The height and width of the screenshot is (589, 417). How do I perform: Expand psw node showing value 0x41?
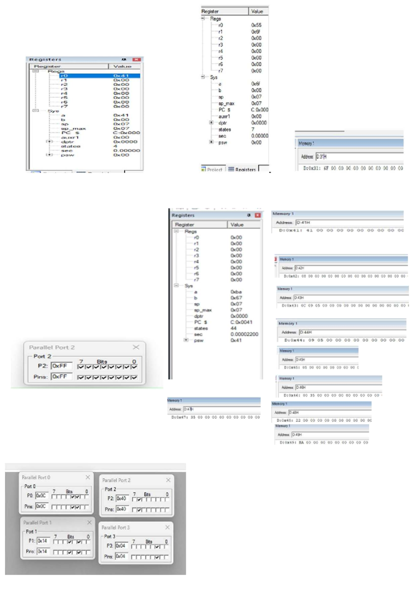[x=186, y=340]
